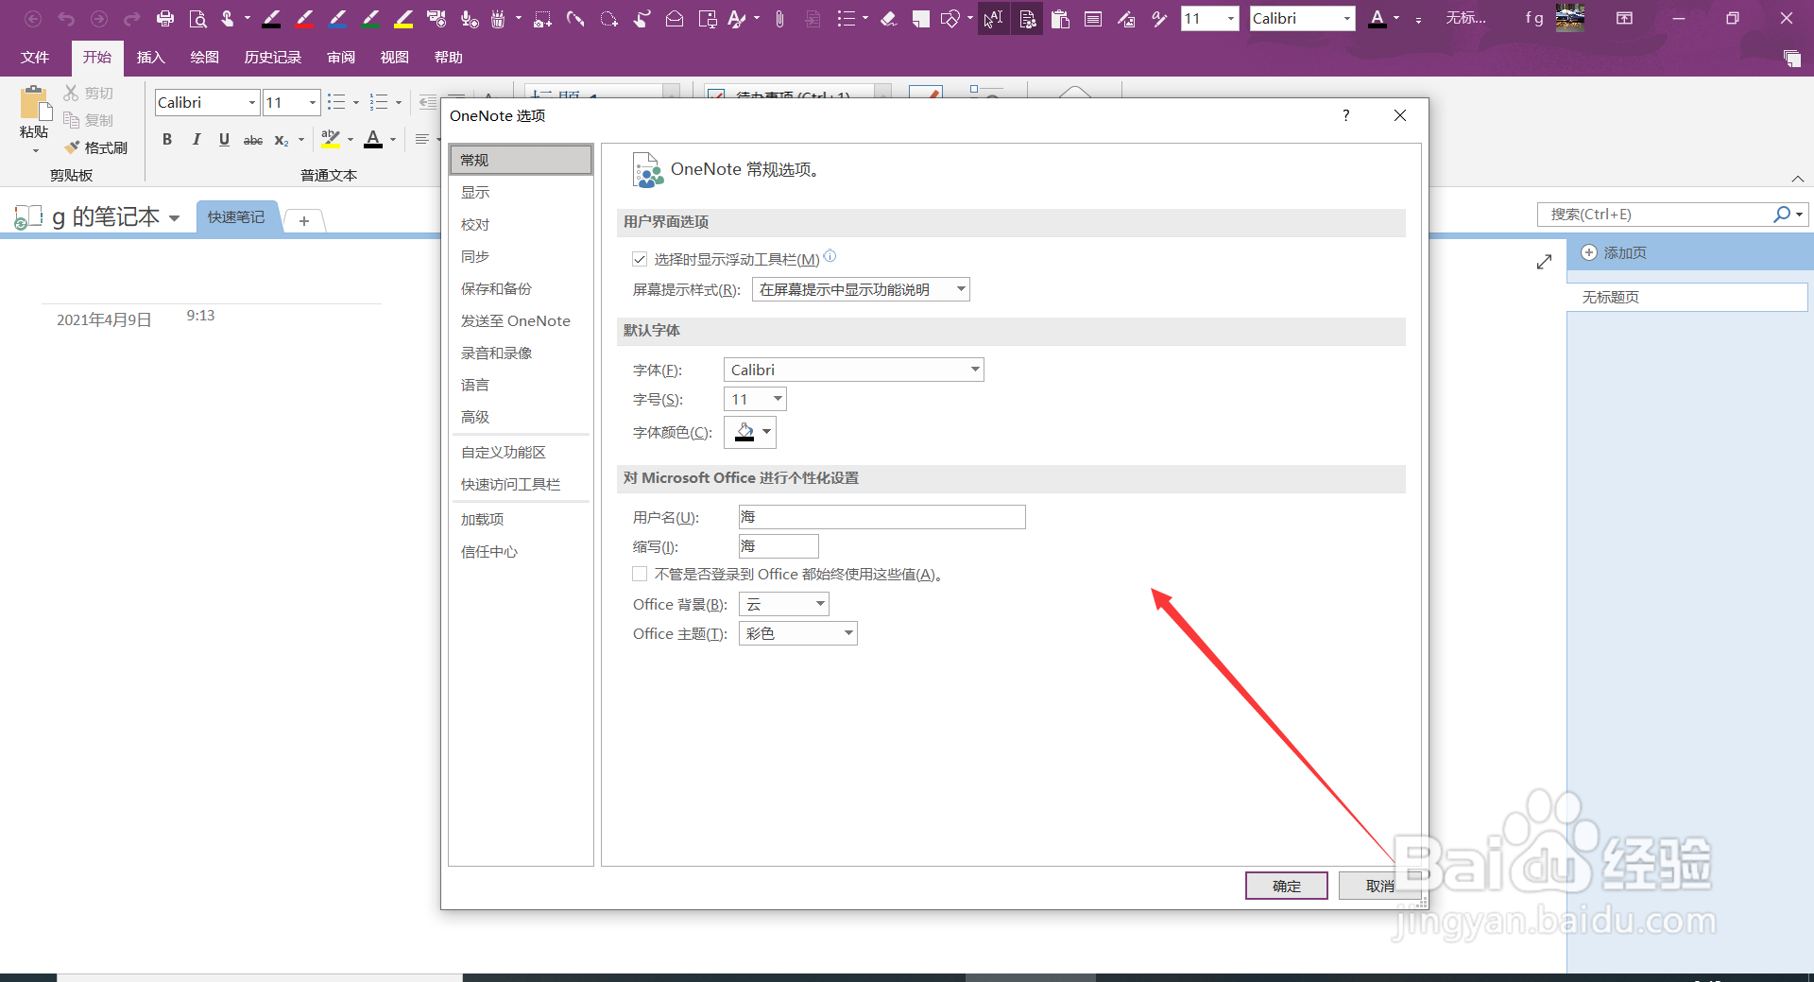Apply Italic formatting in the ribbon
Image resolution: width=1814 pixels, height=982 pixels.
pyautogui.click(x=196, y=140)
